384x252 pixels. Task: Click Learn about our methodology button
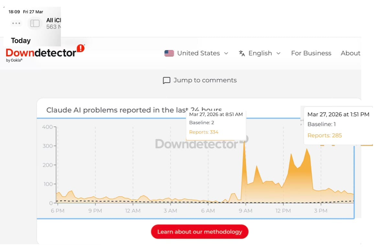tap(199, 232)
